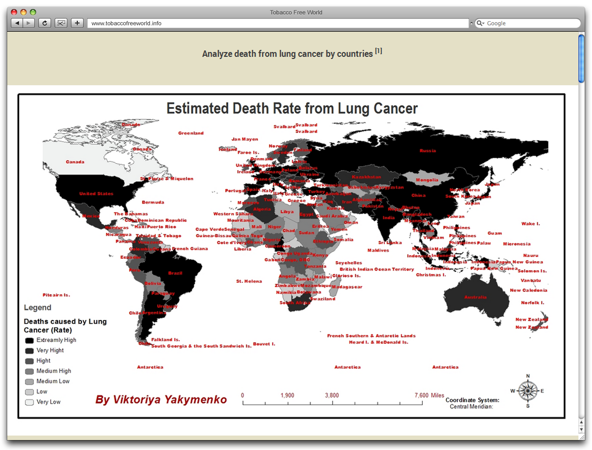Click the '3,800' scale bar label
592x450 pixels.
(x=332, y=395)
